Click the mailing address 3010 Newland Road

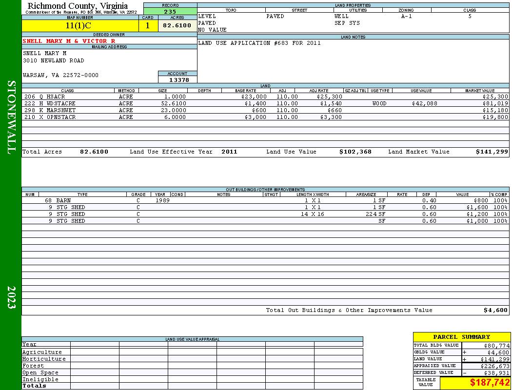pos(54,61)
